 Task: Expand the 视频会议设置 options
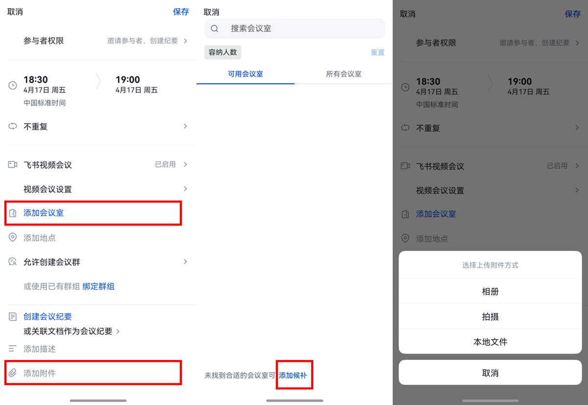[185, 189]
